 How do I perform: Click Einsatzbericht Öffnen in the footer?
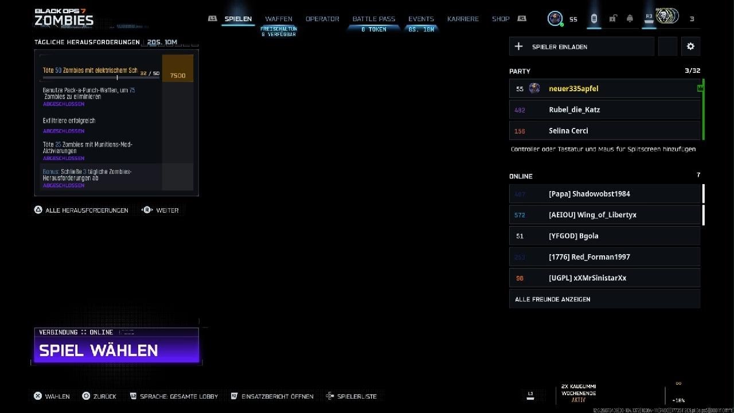point(278,396)
